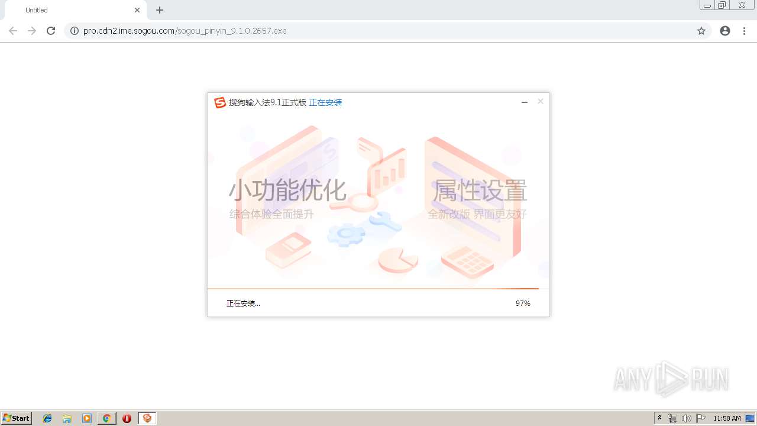Click the address bar URL

(185, 31)
